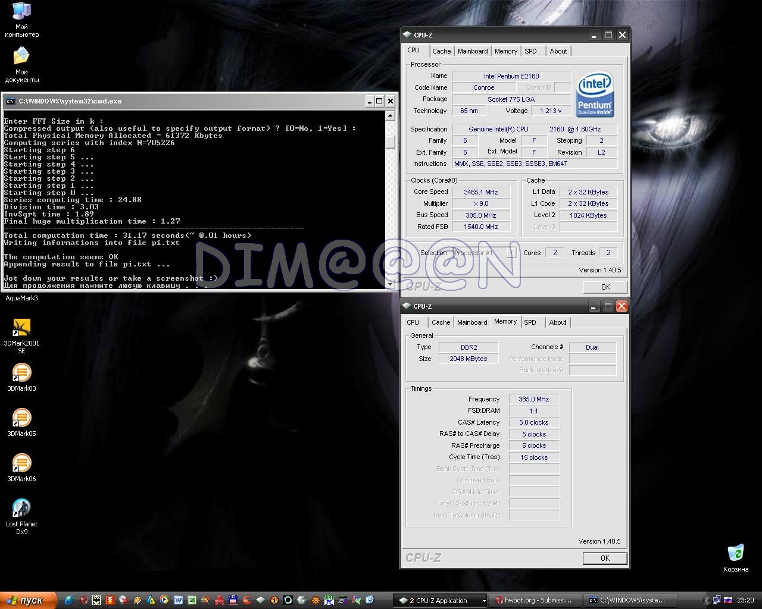Click the blue globe browser icon in quick launch

click(x=70, y=600)
